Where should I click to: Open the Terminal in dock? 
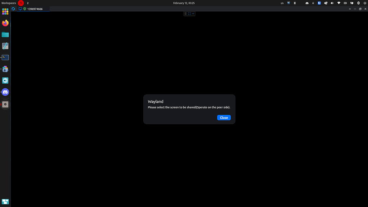[5, 57]
